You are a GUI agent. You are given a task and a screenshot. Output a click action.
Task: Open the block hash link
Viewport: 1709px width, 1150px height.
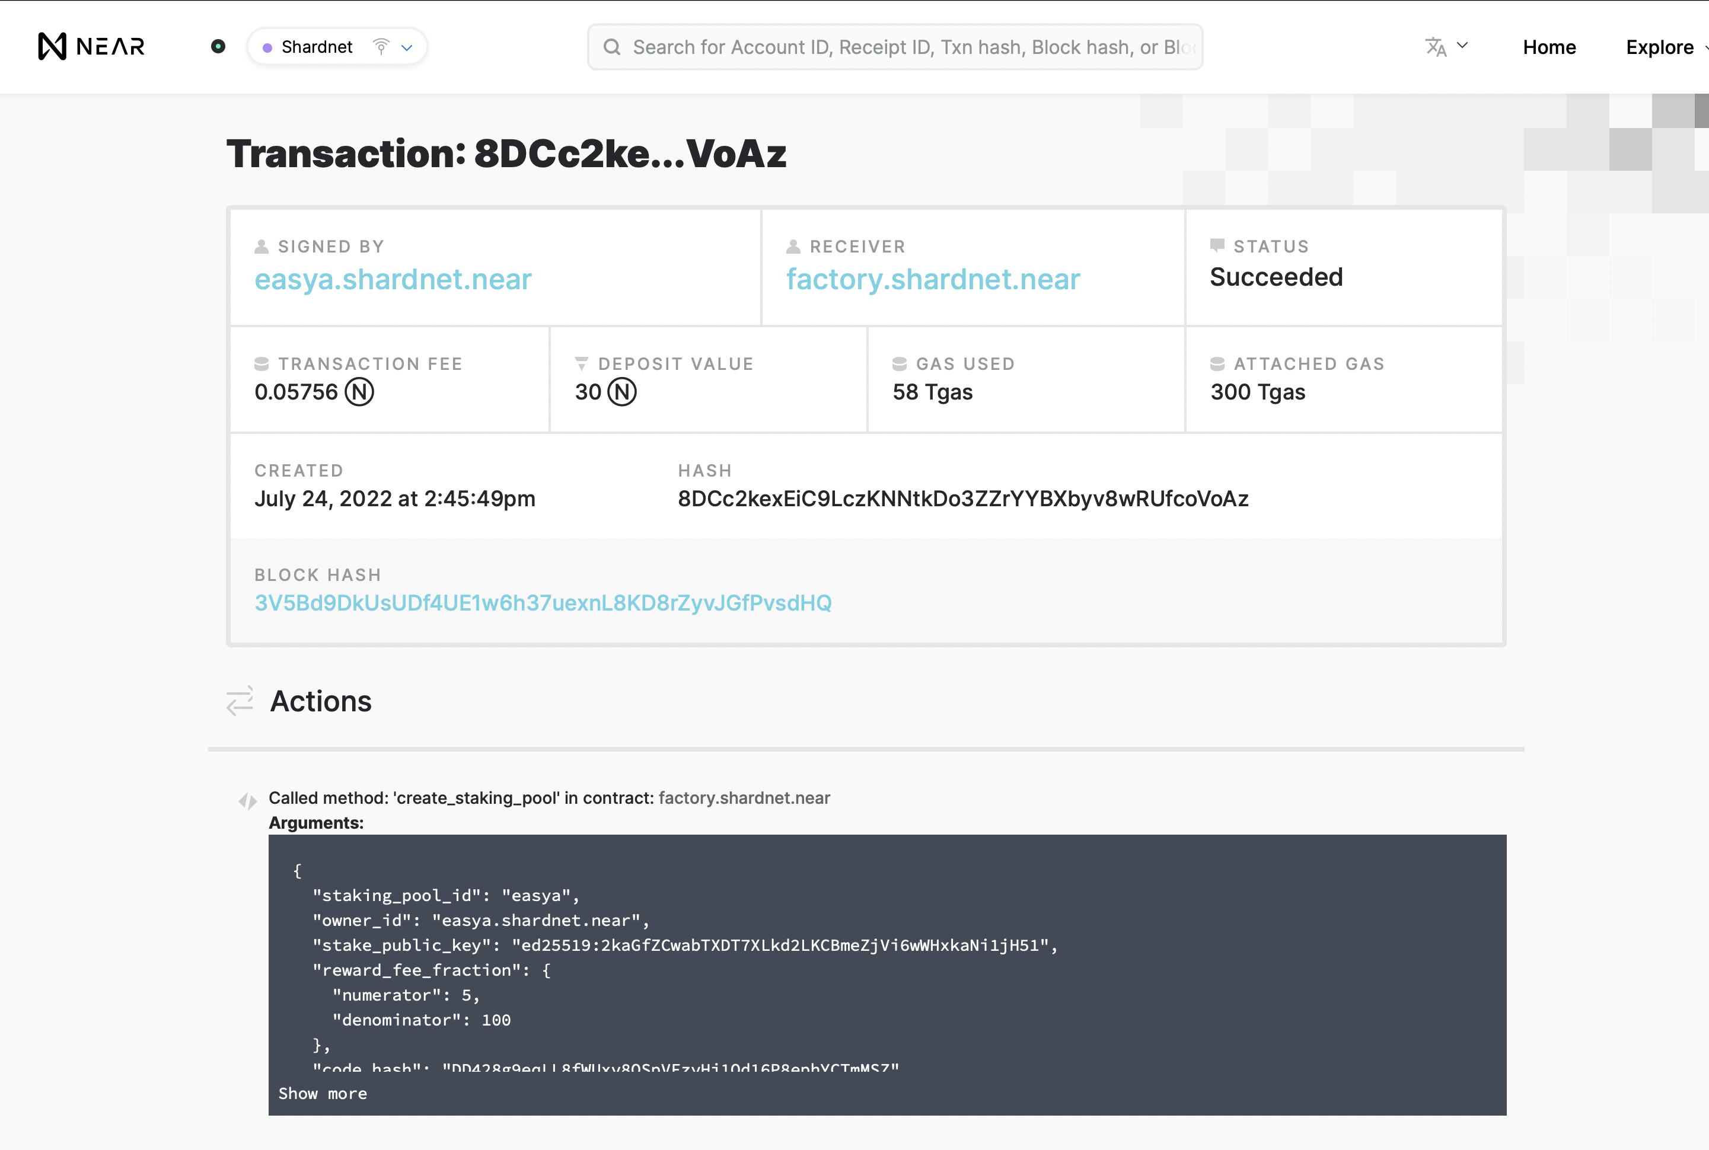point(543,603)
